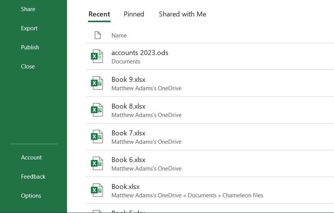Viewport: 334px width, 213px height.
Task: Sort files by the Name column header
Action: tap(119, 36)
